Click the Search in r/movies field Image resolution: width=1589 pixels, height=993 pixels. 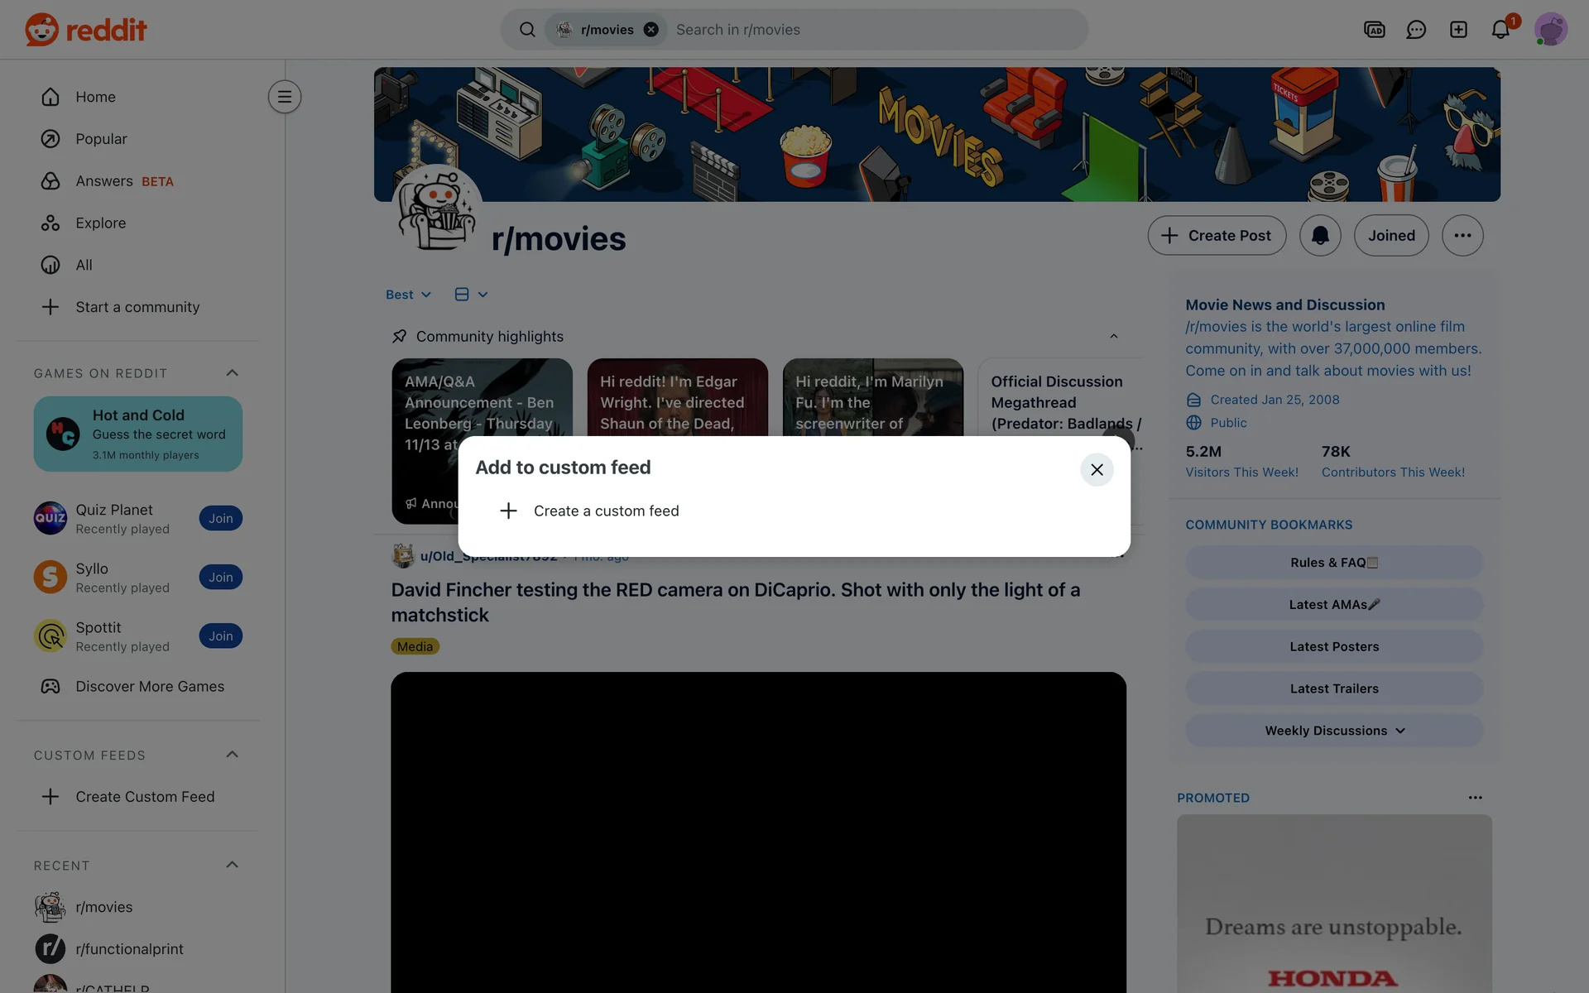[x=869, y=30]
